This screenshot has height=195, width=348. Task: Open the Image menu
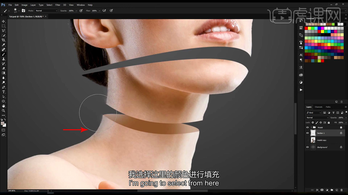tap(24, 5)
